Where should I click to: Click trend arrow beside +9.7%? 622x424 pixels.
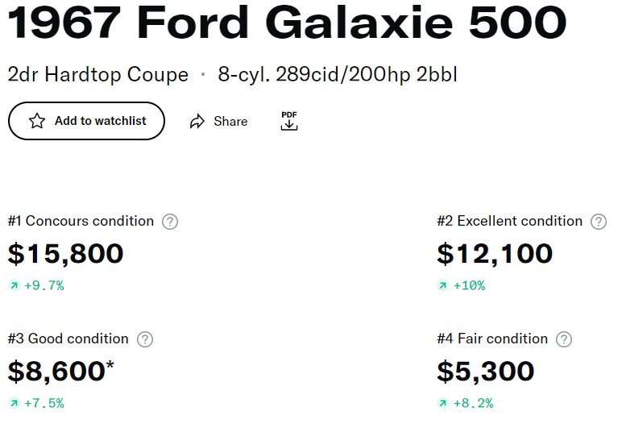[14, 285]
